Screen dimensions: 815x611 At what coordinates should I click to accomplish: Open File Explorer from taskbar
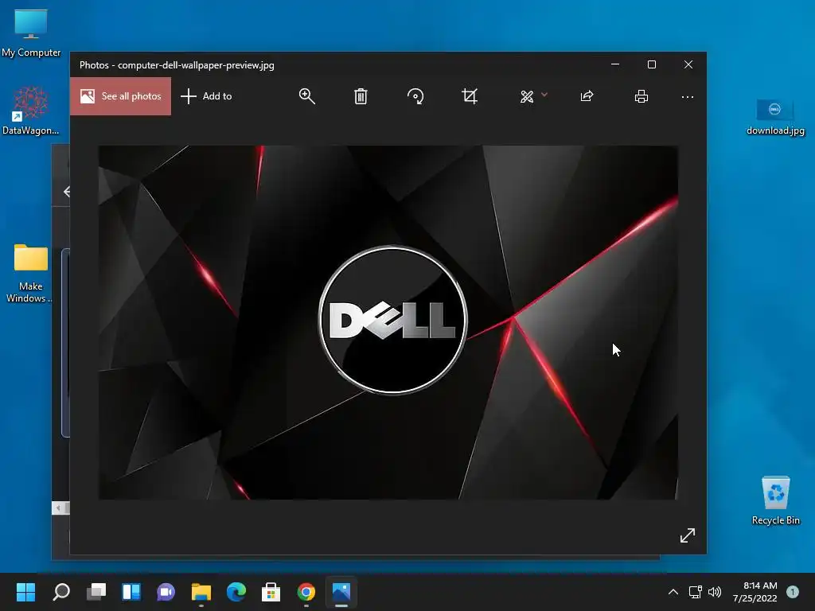[x=201, y=592]
